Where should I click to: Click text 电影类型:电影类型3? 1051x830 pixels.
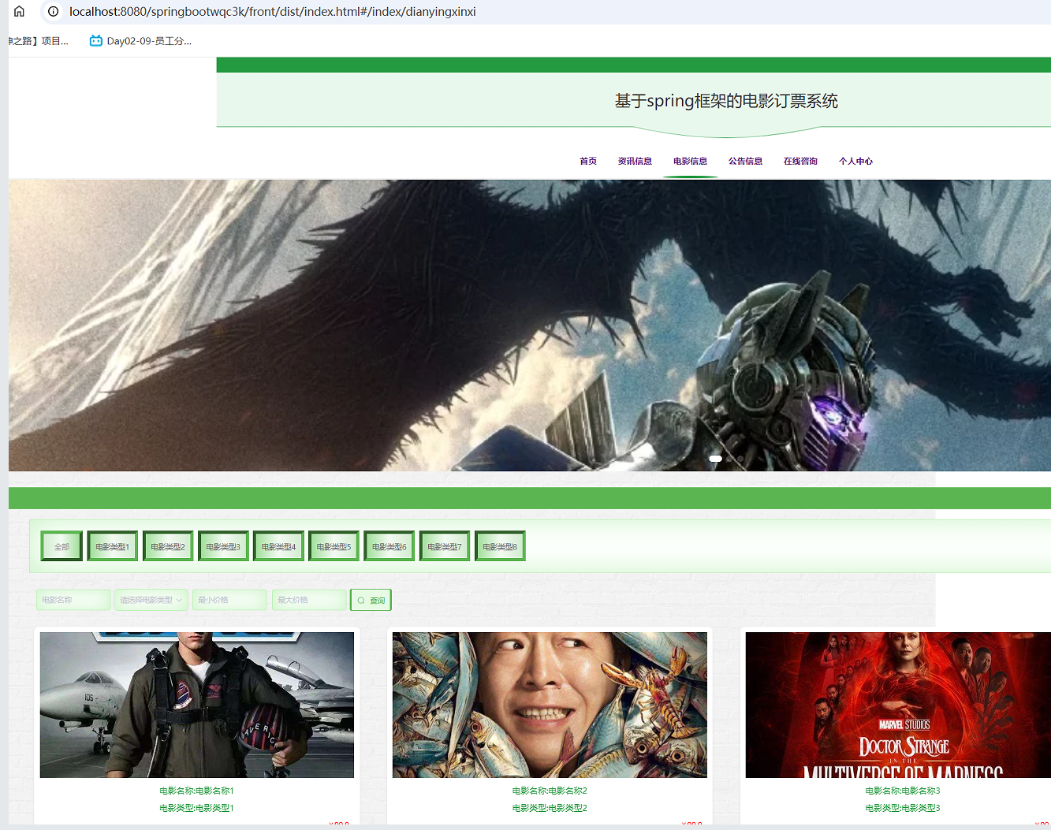click(x=903, y=808)
